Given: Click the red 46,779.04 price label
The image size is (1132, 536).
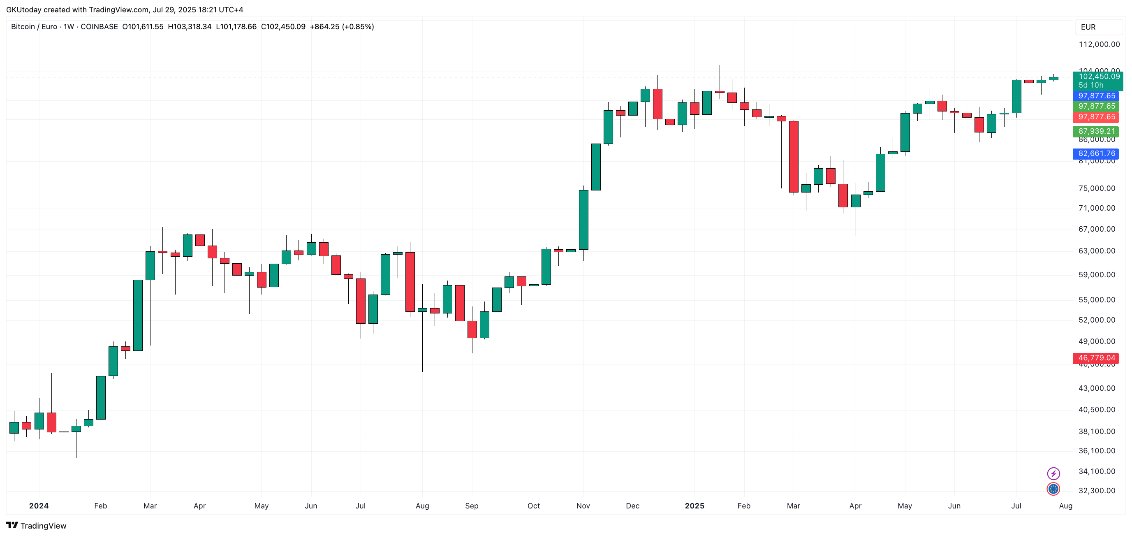Looking at the screenshot, I should [x=1096, y=358].
